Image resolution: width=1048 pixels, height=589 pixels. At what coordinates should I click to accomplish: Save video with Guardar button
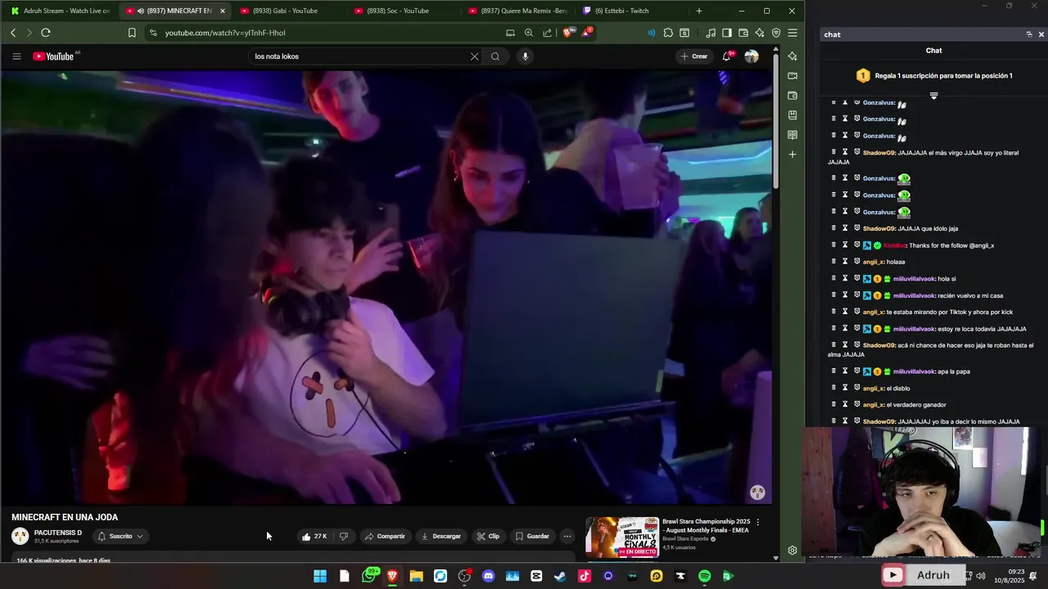coord(532,537)
